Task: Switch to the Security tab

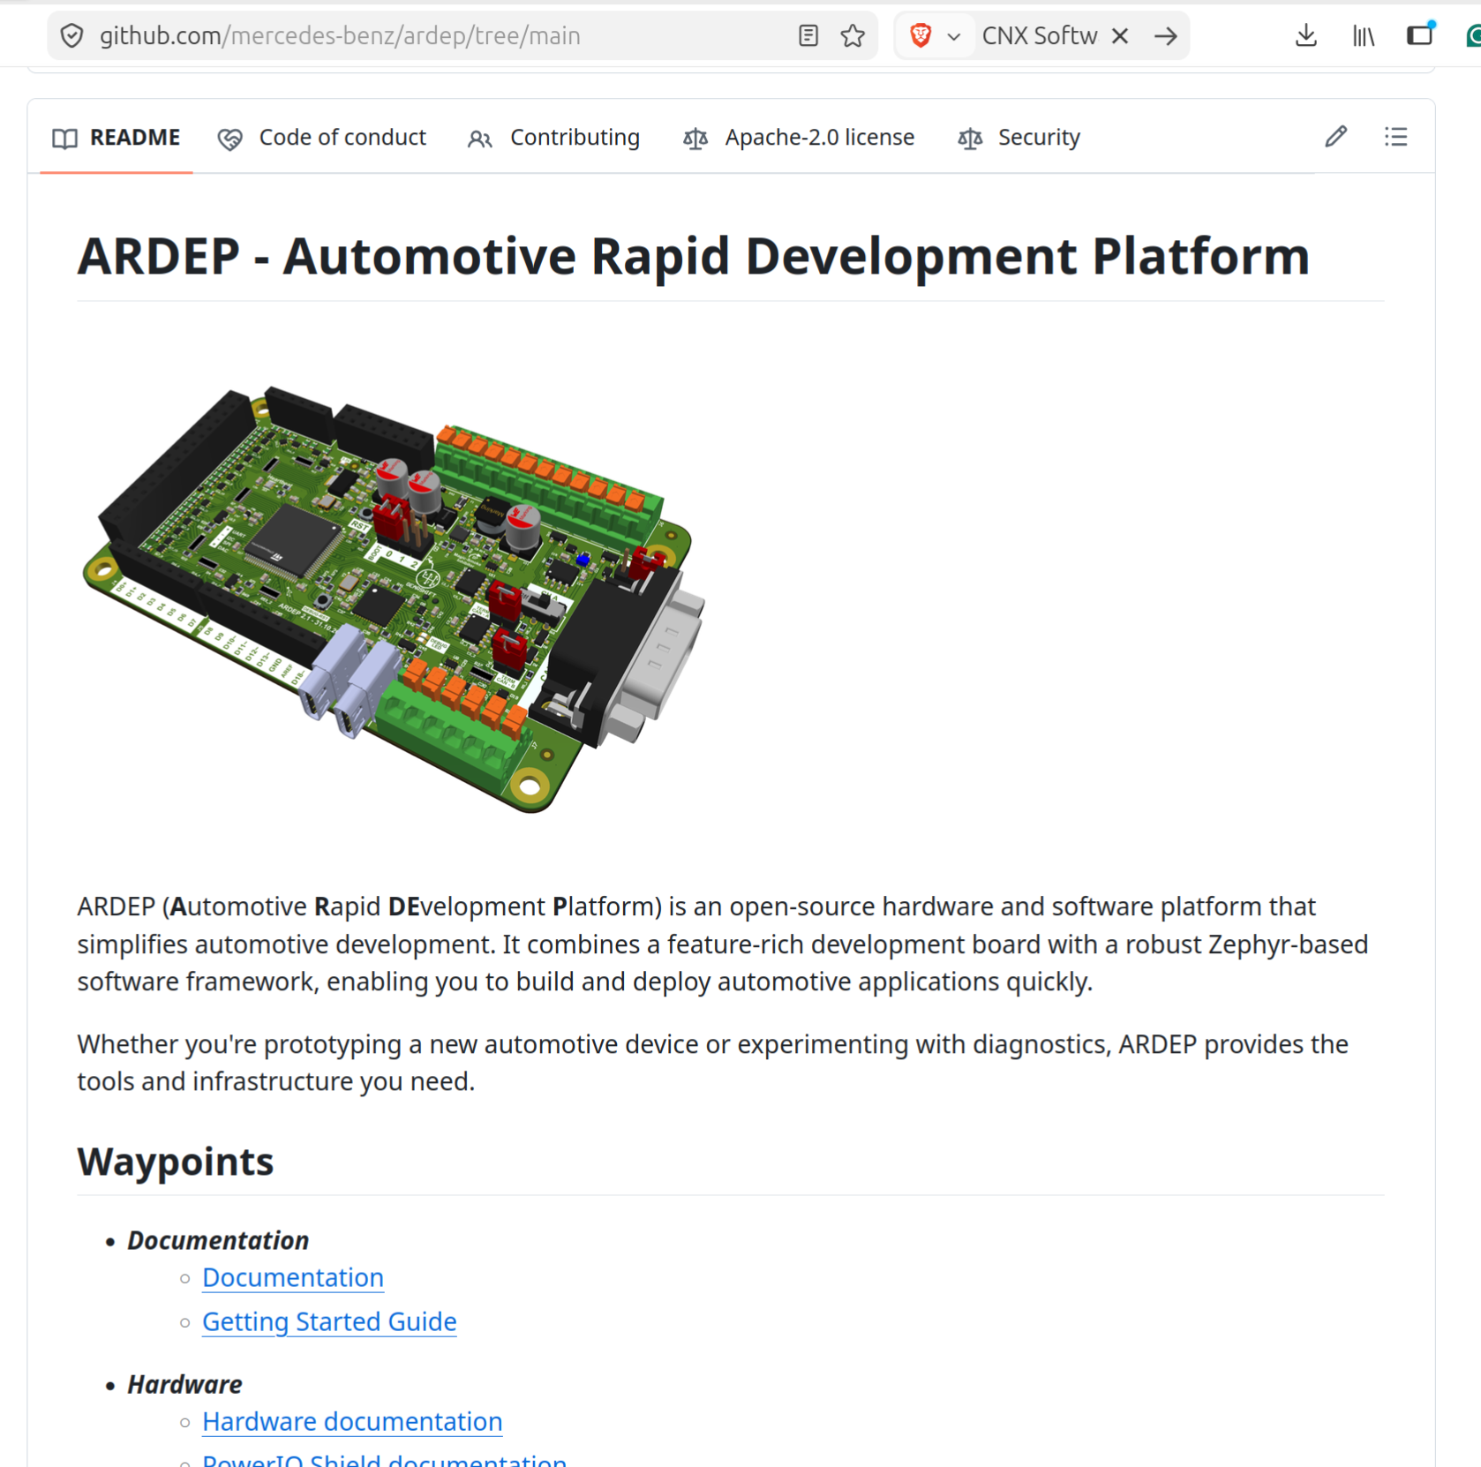Action: (1019, 138)
